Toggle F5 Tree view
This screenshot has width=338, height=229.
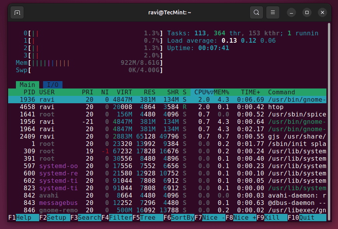[x=148, y=218]
